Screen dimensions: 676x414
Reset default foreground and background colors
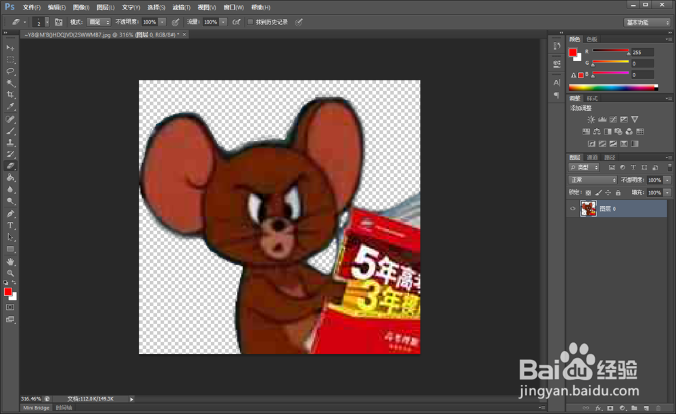click(x=6, y=282)
